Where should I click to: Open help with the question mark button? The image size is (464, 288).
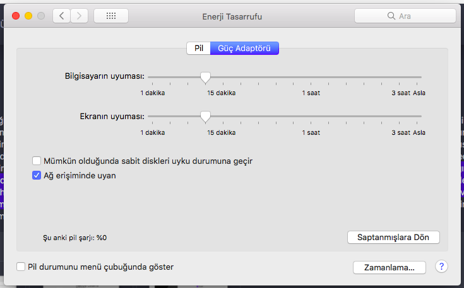[x=441, y=267]
